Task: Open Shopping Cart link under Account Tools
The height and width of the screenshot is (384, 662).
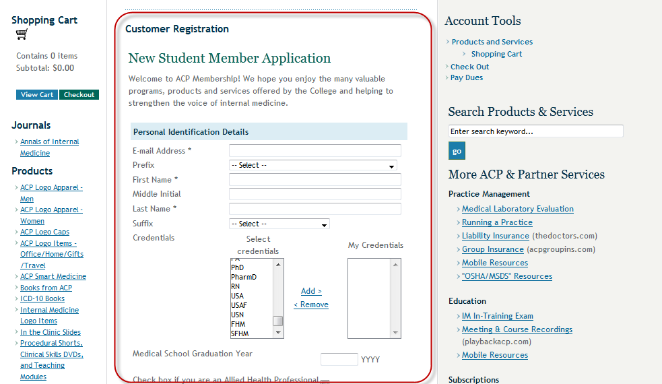Action: (x=496, y=54)
